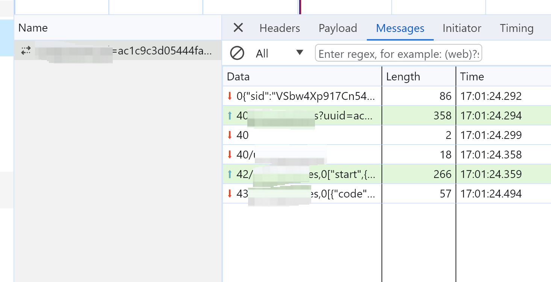Focus the regex filter input field
Viewport: 551px width, 282px height.
point(398,54)
